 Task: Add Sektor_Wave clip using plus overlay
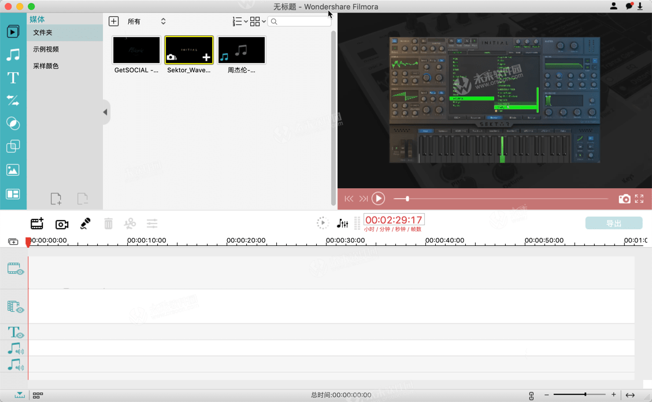[x=206, y=57]
